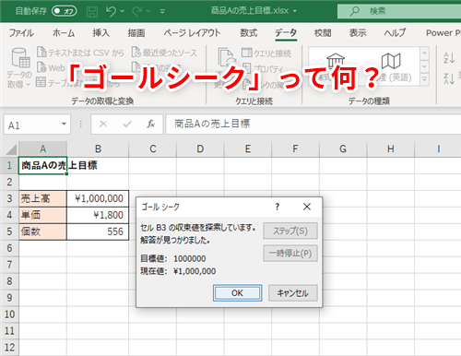Sort ascending with A-Z icon
Viewport: 461px width, 356px height.
coord(449,57)
